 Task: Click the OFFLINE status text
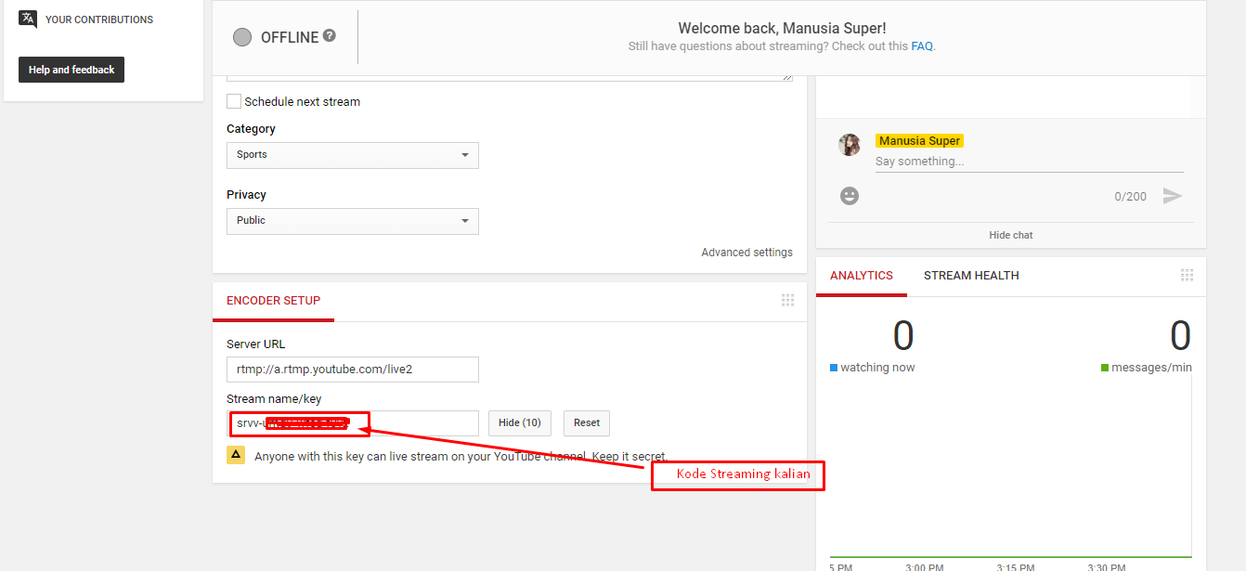[x=290, y=37]
